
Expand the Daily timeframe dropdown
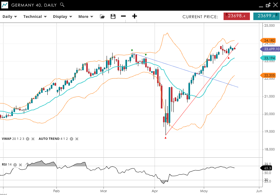click(9, 17)
